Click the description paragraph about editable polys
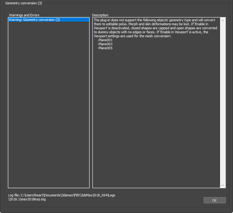The image size is (233, 213). (x=156, y=28)
